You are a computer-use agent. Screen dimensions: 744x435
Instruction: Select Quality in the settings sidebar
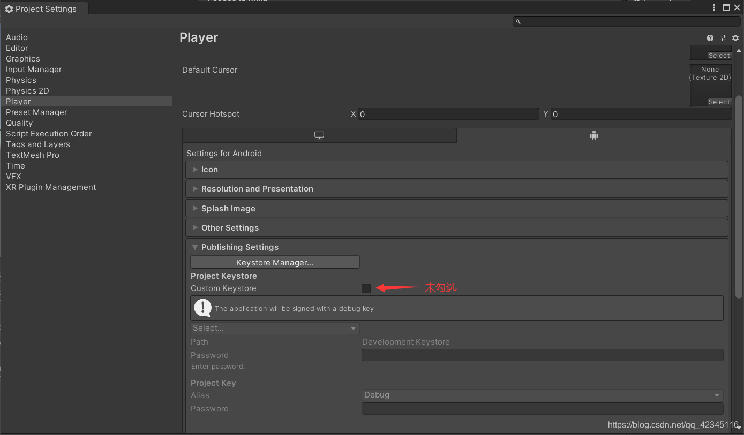(x=19, y=123)
